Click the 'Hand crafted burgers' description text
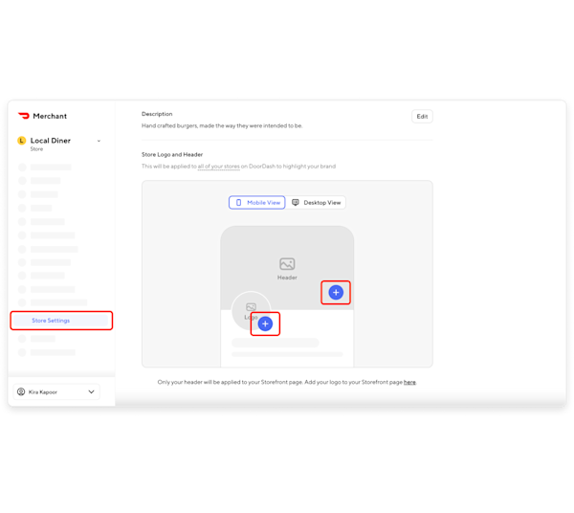This screenshot has height=513, width=574. [222, 125]
